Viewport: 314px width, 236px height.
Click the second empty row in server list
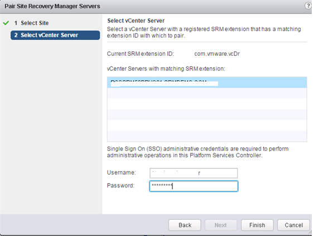(x=207, y=104)
